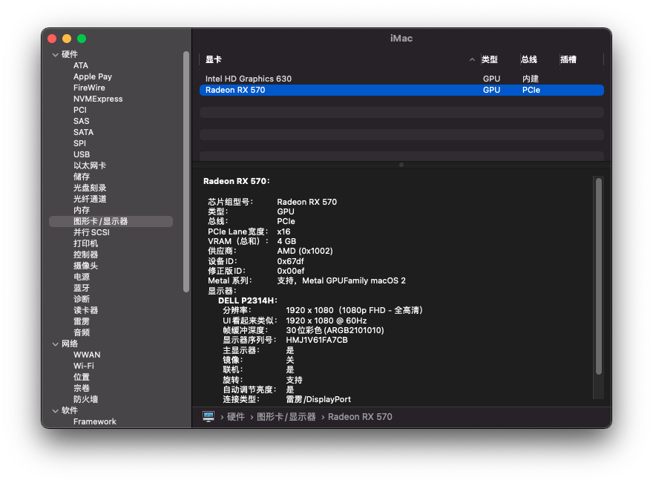Select 控制器 in the sidebar

85,254
